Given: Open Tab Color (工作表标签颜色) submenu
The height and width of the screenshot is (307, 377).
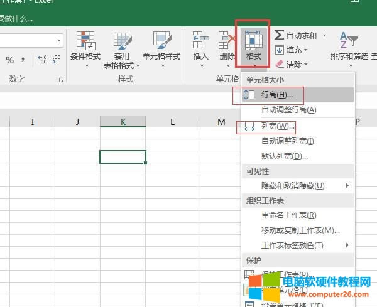Looking at the screenshot, I should [x=293, y=245].
